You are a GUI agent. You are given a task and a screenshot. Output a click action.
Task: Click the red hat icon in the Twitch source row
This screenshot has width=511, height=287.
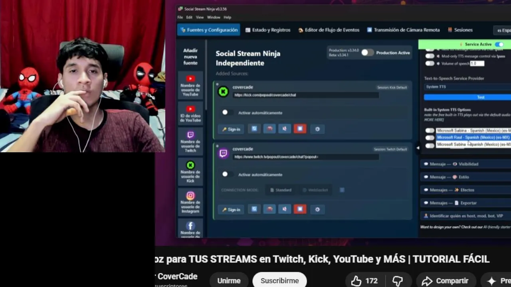269,209
